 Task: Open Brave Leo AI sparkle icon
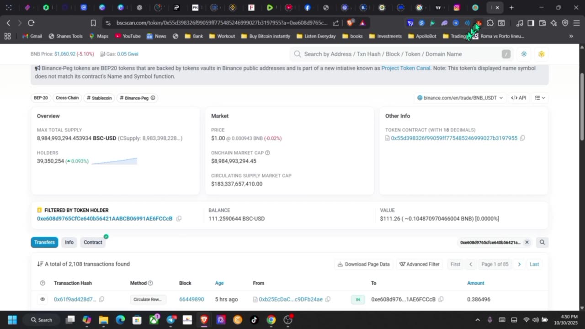pos(553,23)
